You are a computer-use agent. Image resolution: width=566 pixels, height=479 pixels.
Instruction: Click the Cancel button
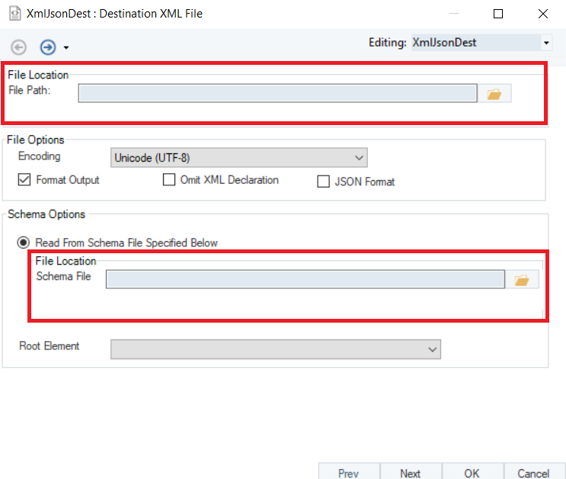coord(533,473)
